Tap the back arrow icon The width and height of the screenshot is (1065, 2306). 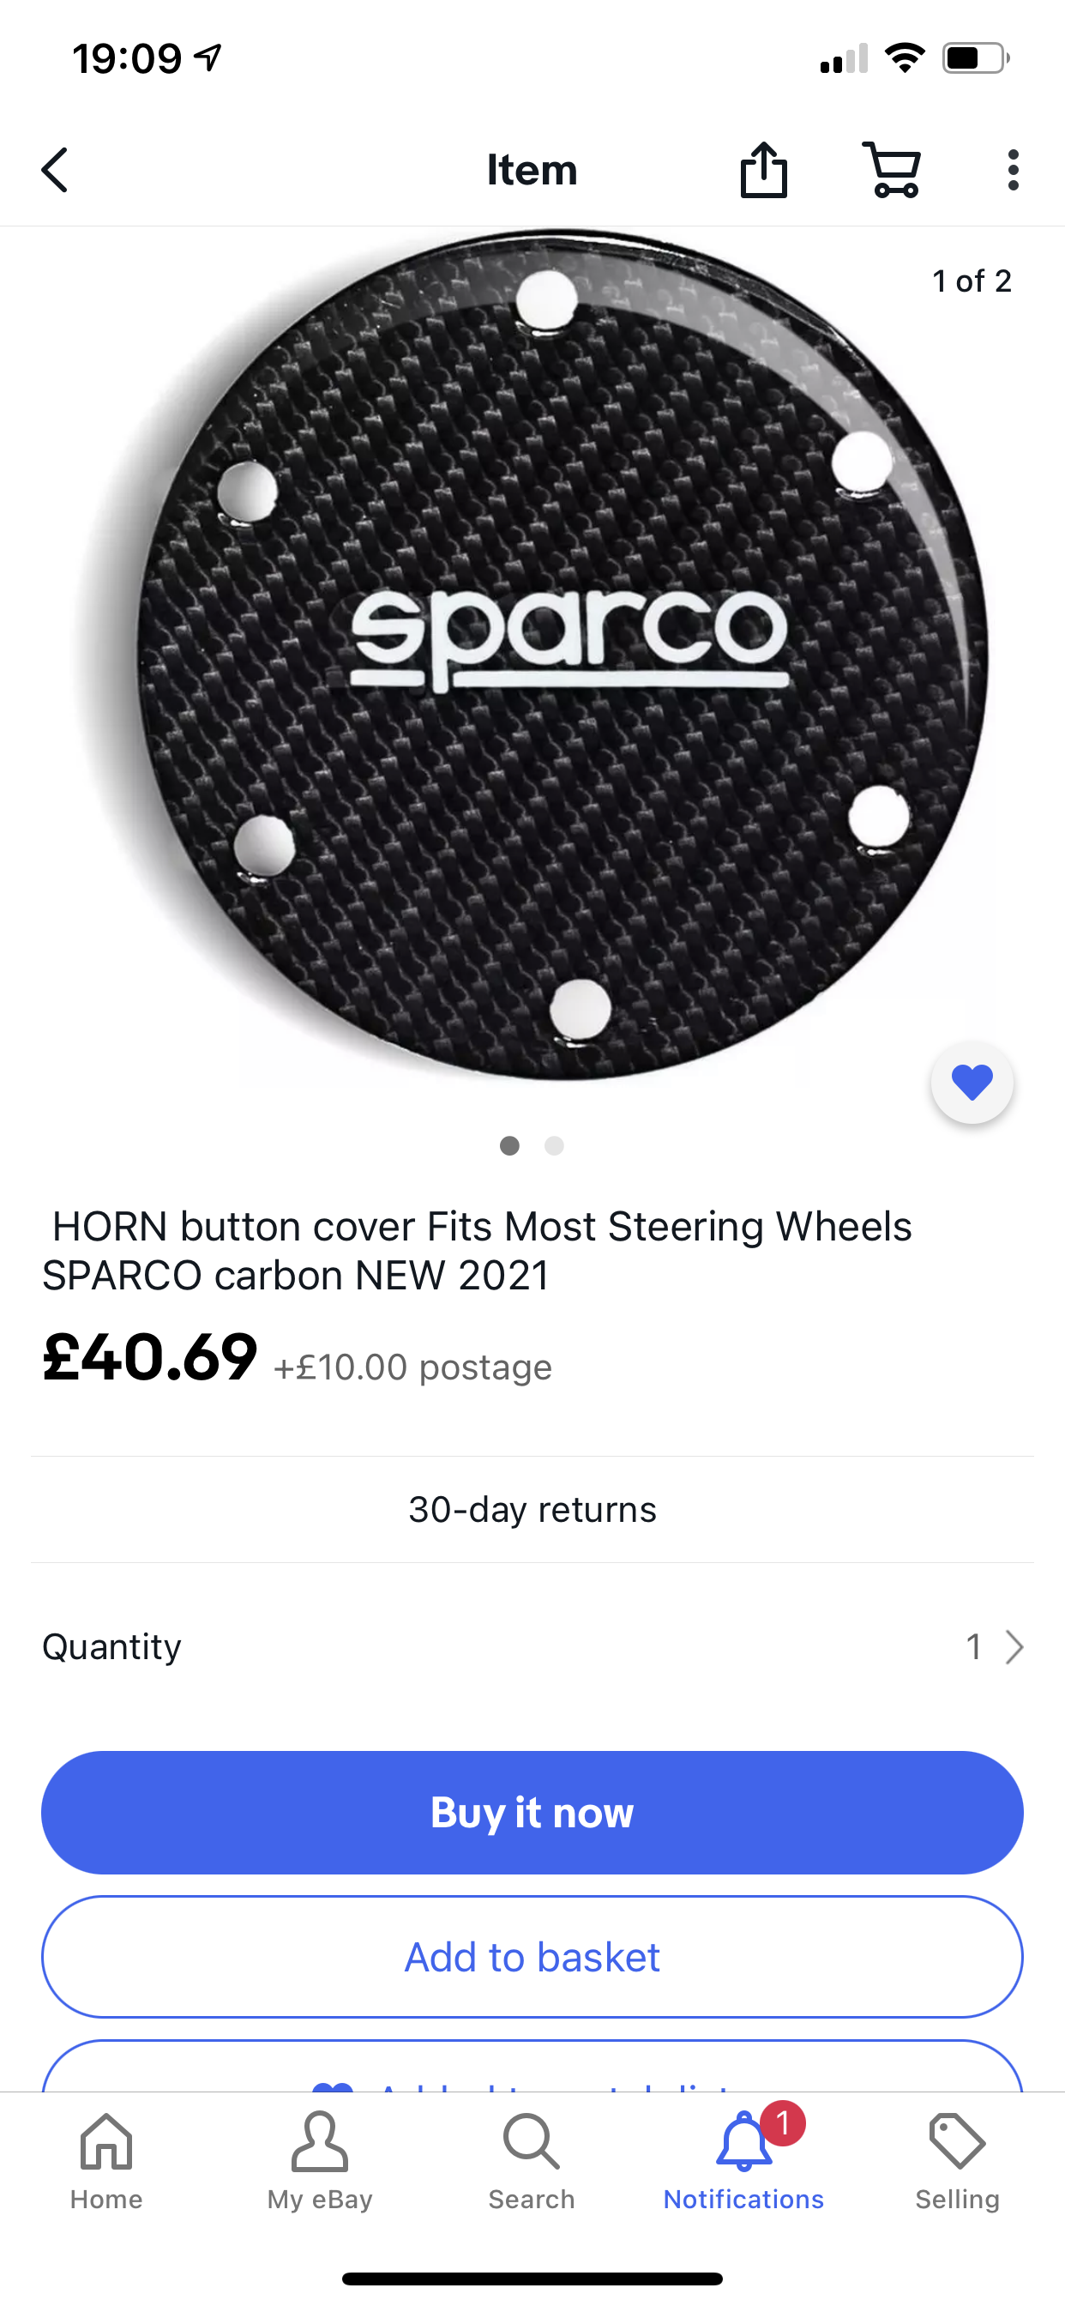[56, 170]
